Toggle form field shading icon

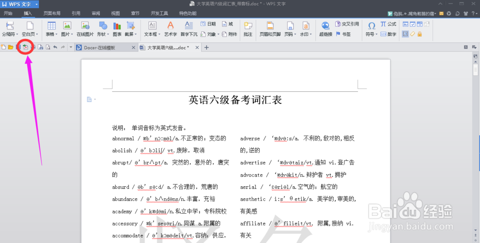(x=405, y=34)
